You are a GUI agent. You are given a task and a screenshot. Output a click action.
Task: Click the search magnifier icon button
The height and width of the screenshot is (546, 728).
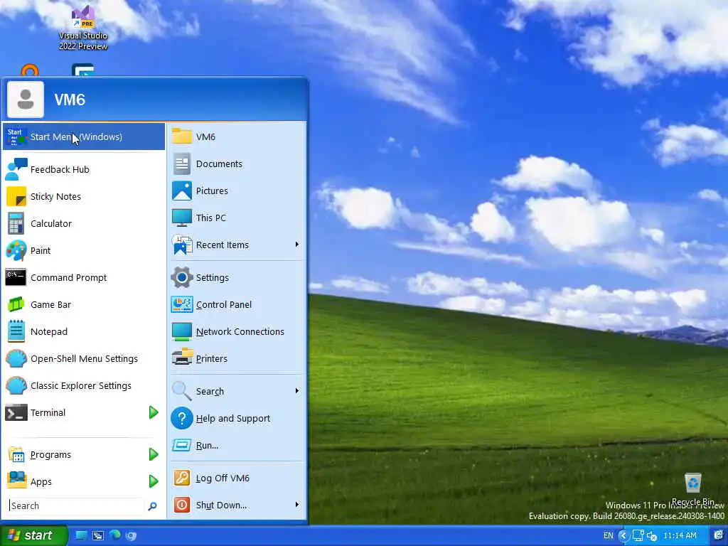pyautogui.click(x=152, y=506)
